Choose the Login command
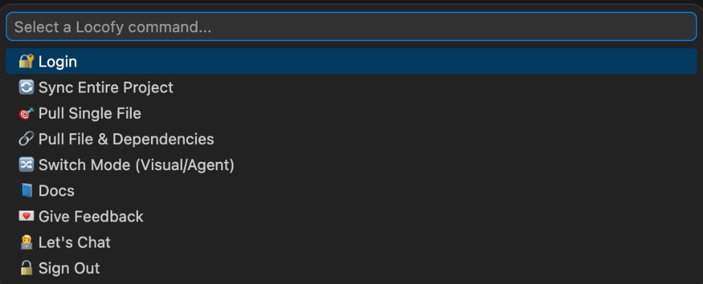Image resolution: width=703 pixels, height=284 pixels. (x=58, y=62)
